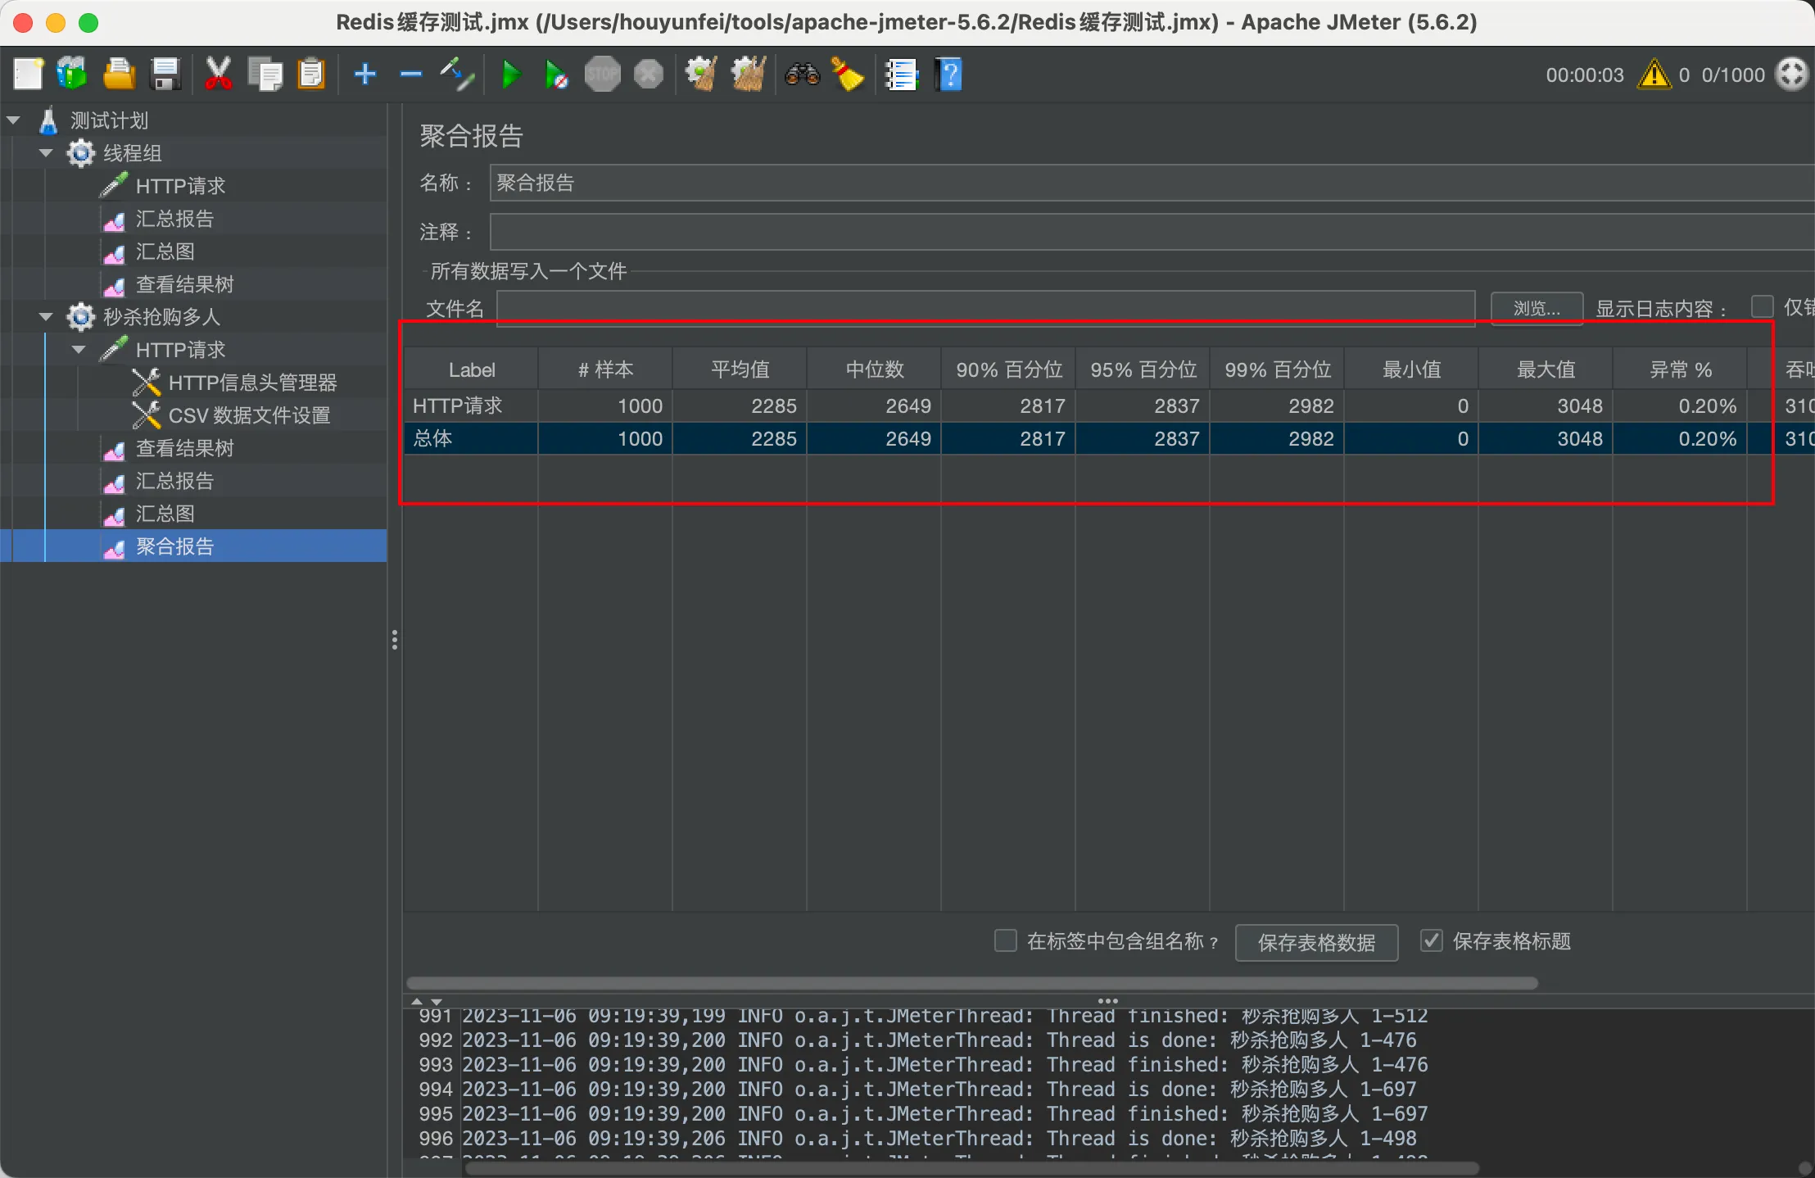Image resolution: width=1815 pixels, height=1178 pixels.
Task: Save the test plan with floppy icon
Action: coord(166,75)
